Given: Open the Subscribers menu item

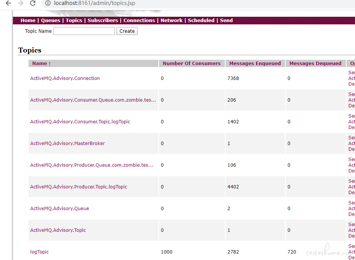Looking at the screenshot, I should click(103, 21).
